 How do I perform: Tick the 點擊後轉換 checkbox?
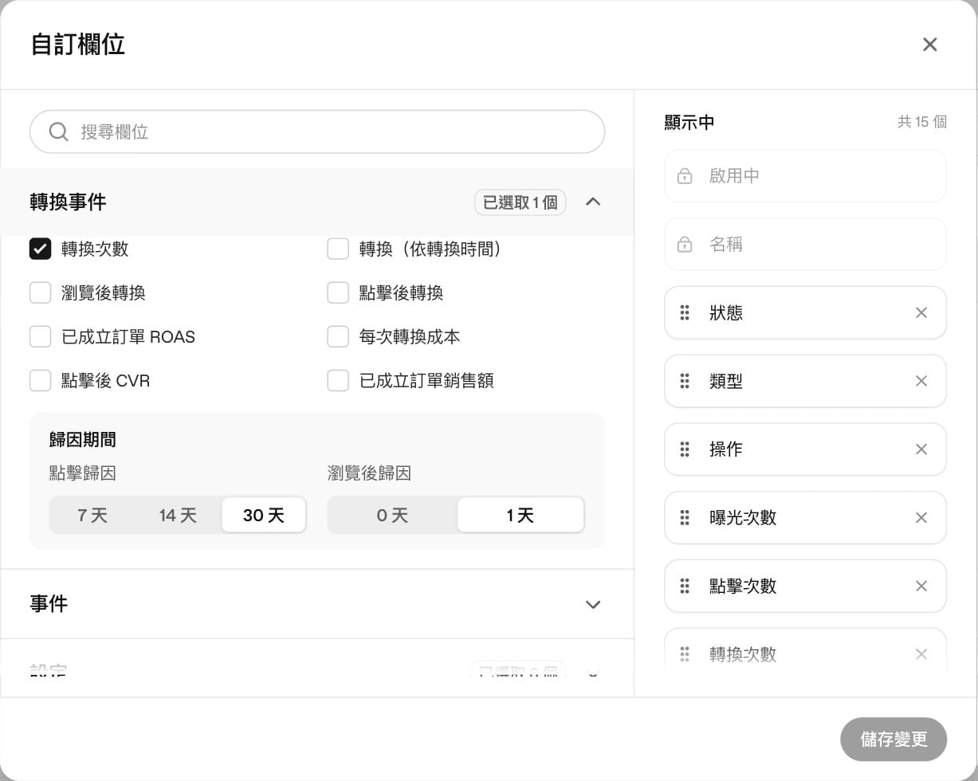338,293
